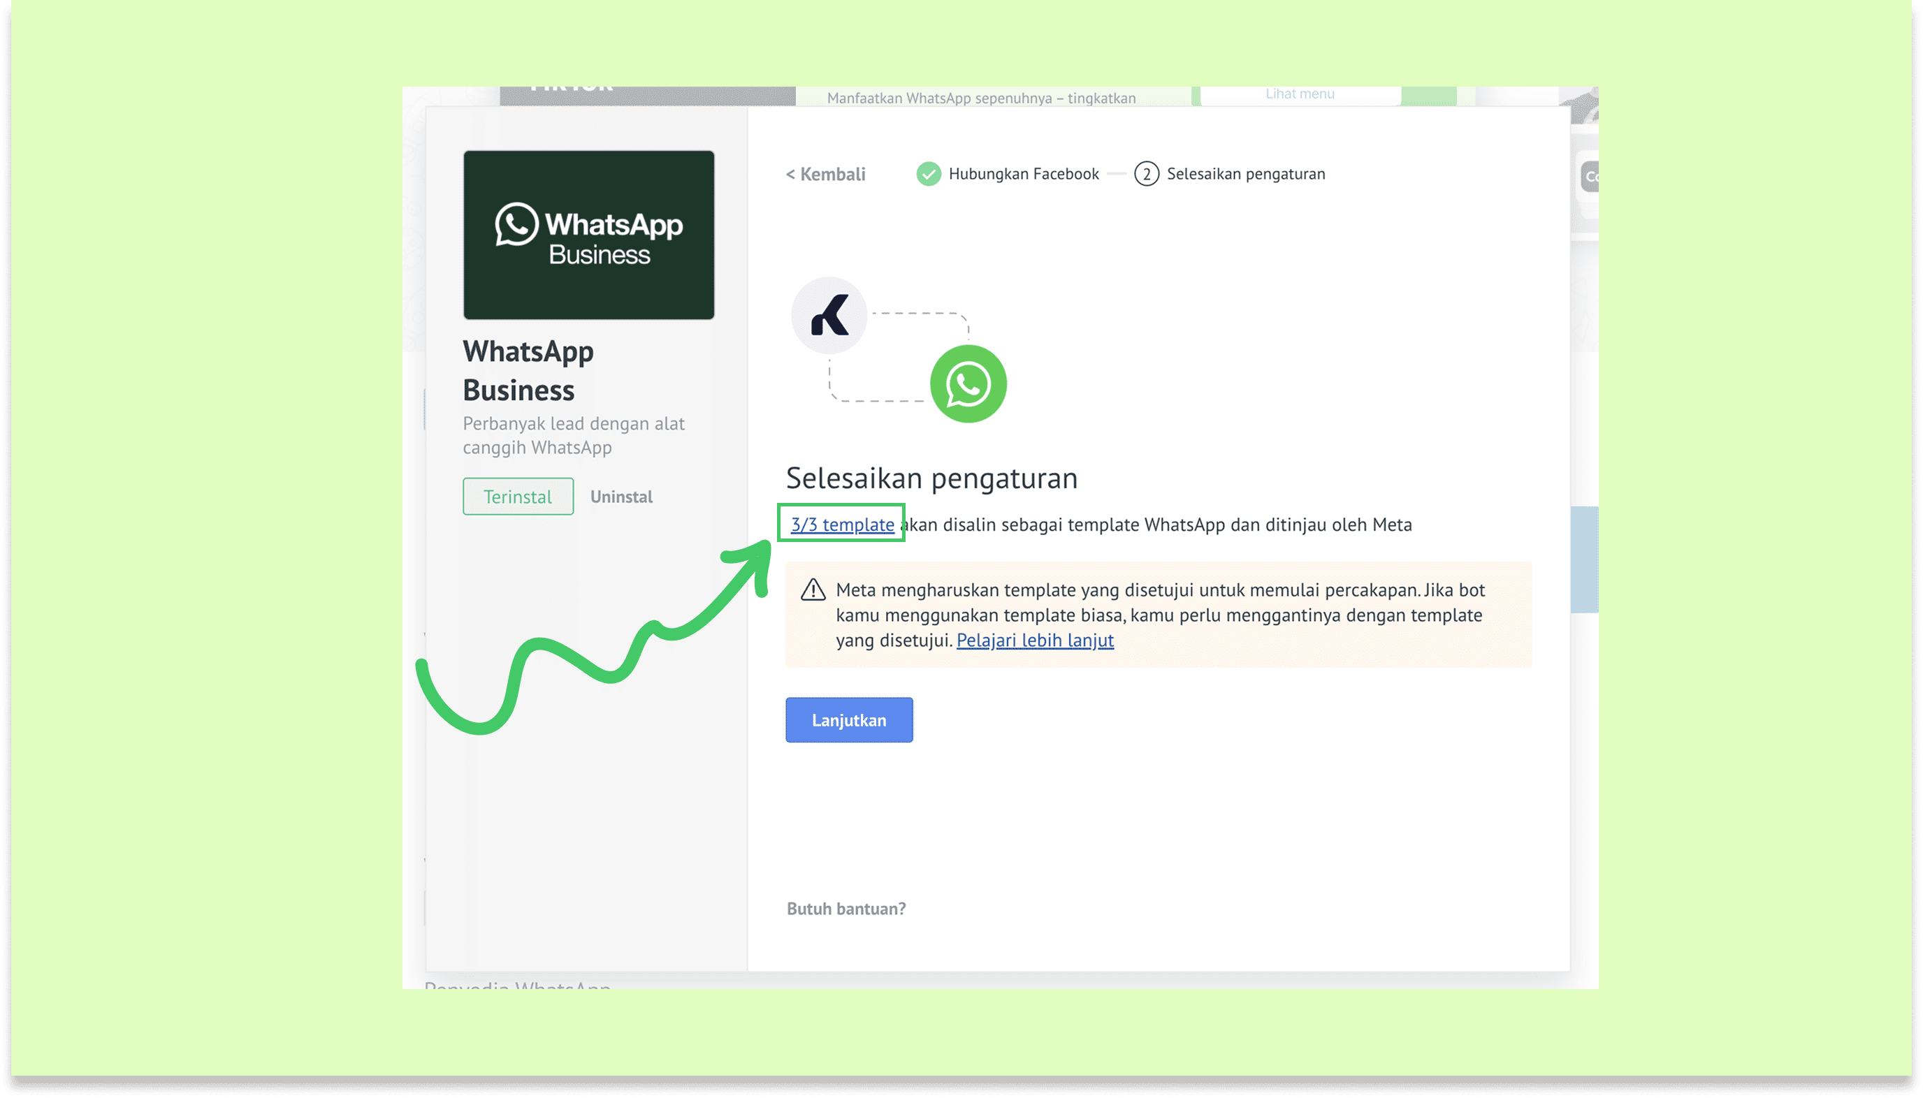
Task: Click the warning triangle icon
Action: pyautogui.click(x=813, y=590)
